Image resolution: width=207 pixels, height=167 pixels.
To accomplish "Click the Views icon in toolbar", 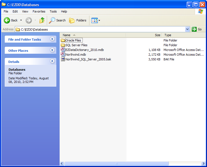I will (94, 20).
